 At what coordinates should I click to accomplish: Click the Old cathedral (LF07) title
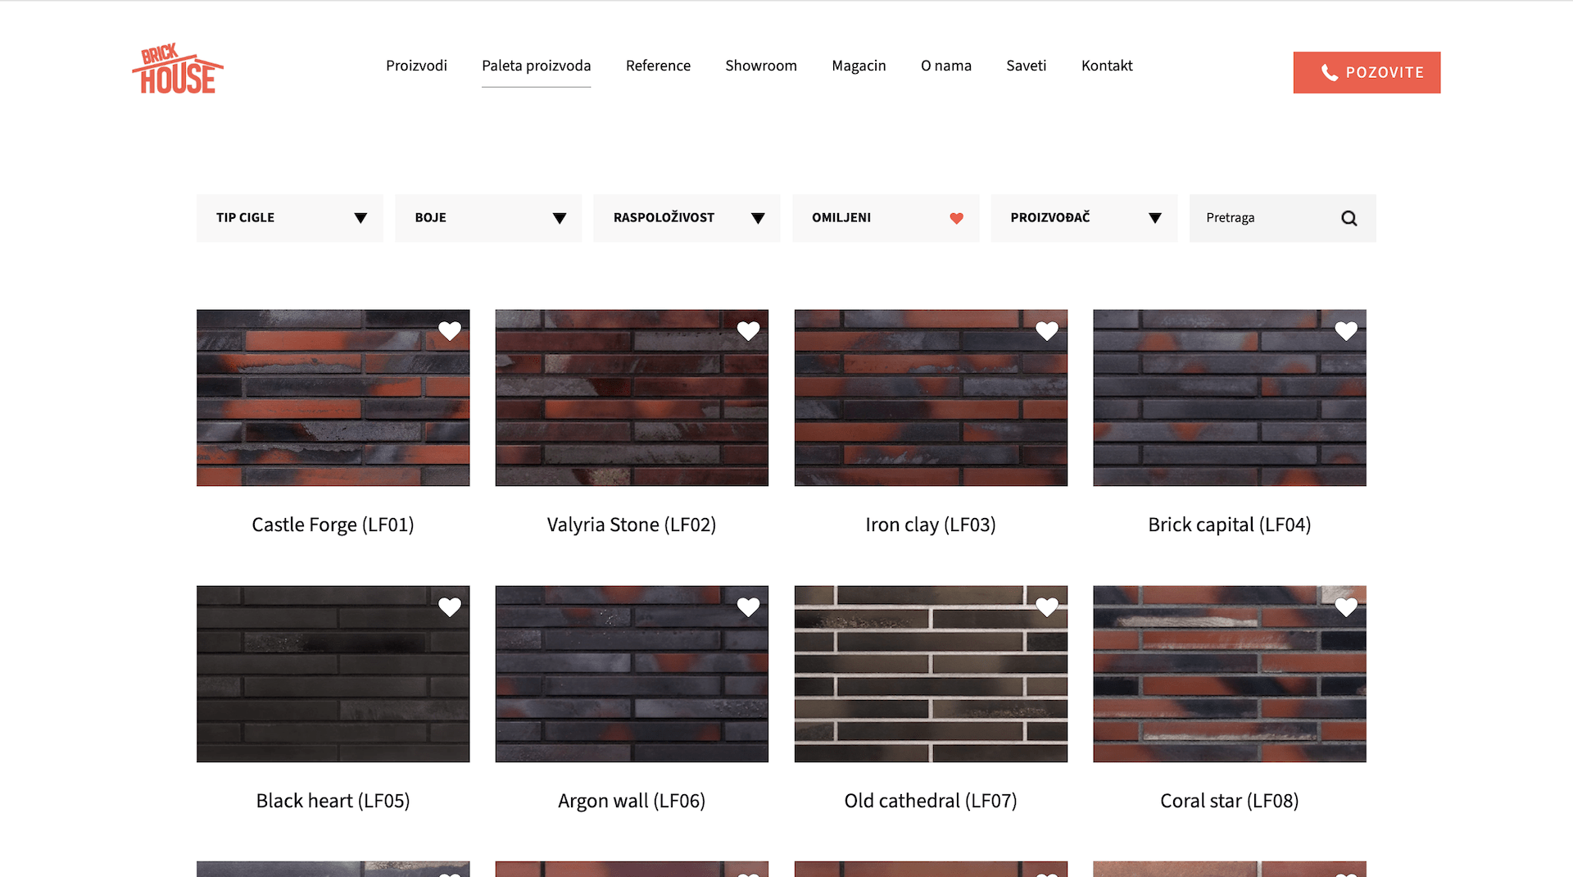931,801
